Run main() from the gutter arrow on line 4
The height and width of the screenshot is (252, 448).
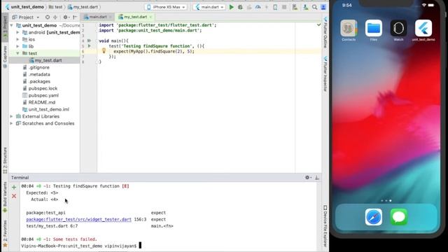pos(89,41)
